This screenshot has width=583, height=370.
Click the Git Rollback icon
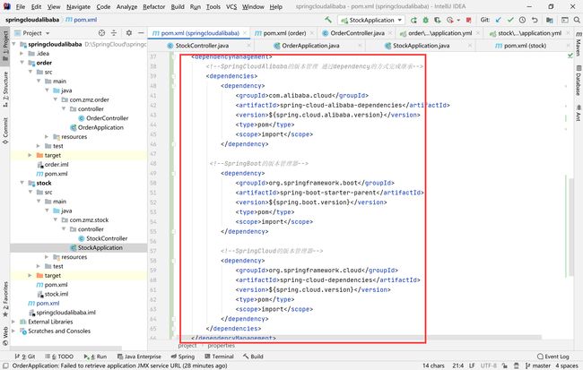tap(535, 20)
